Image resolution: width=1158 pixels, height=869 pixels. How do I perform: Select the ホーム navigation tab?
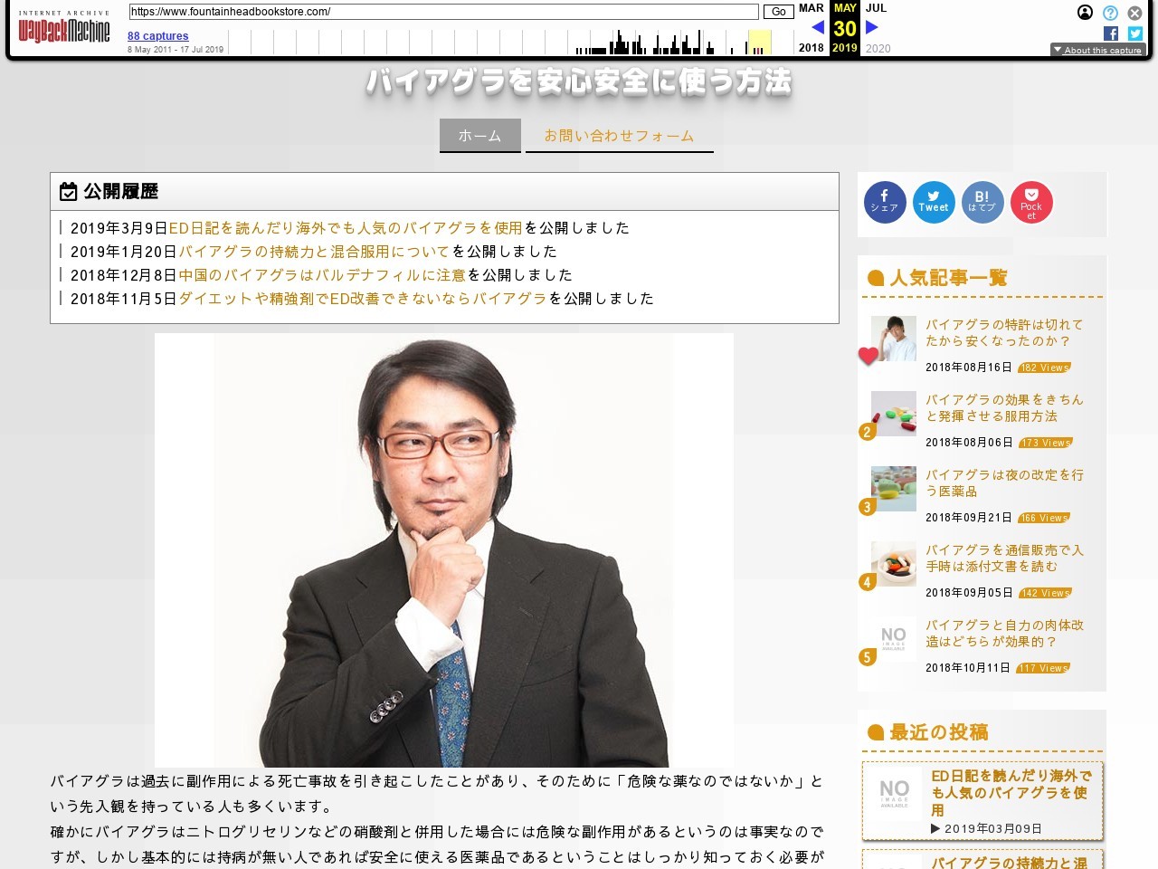pos(479,136)
